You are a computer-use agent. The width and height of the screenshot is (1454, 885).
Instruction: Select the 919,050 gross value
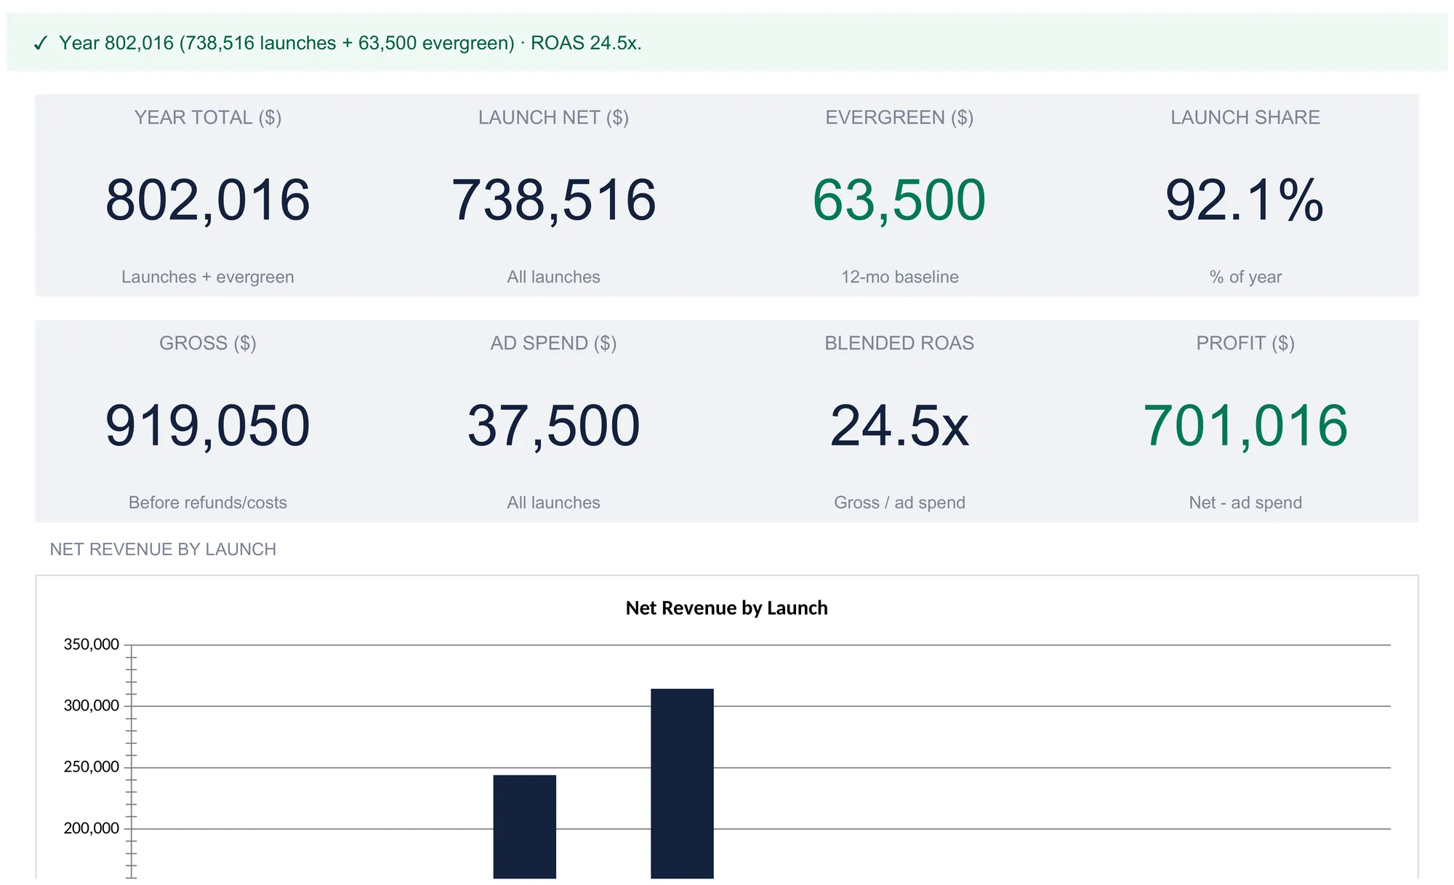[x=208, y=426]
